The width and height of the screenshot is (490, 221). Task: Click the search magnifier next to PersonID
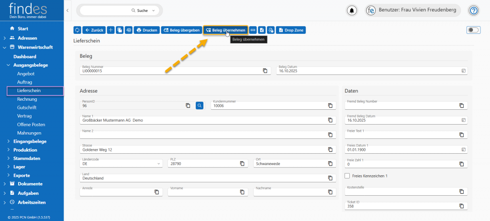tap(200, 105)
